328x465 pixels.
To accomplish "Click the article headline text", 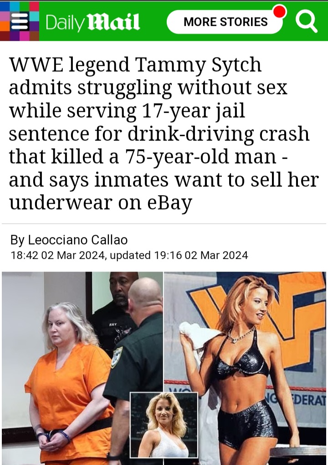I will (164, 133).
